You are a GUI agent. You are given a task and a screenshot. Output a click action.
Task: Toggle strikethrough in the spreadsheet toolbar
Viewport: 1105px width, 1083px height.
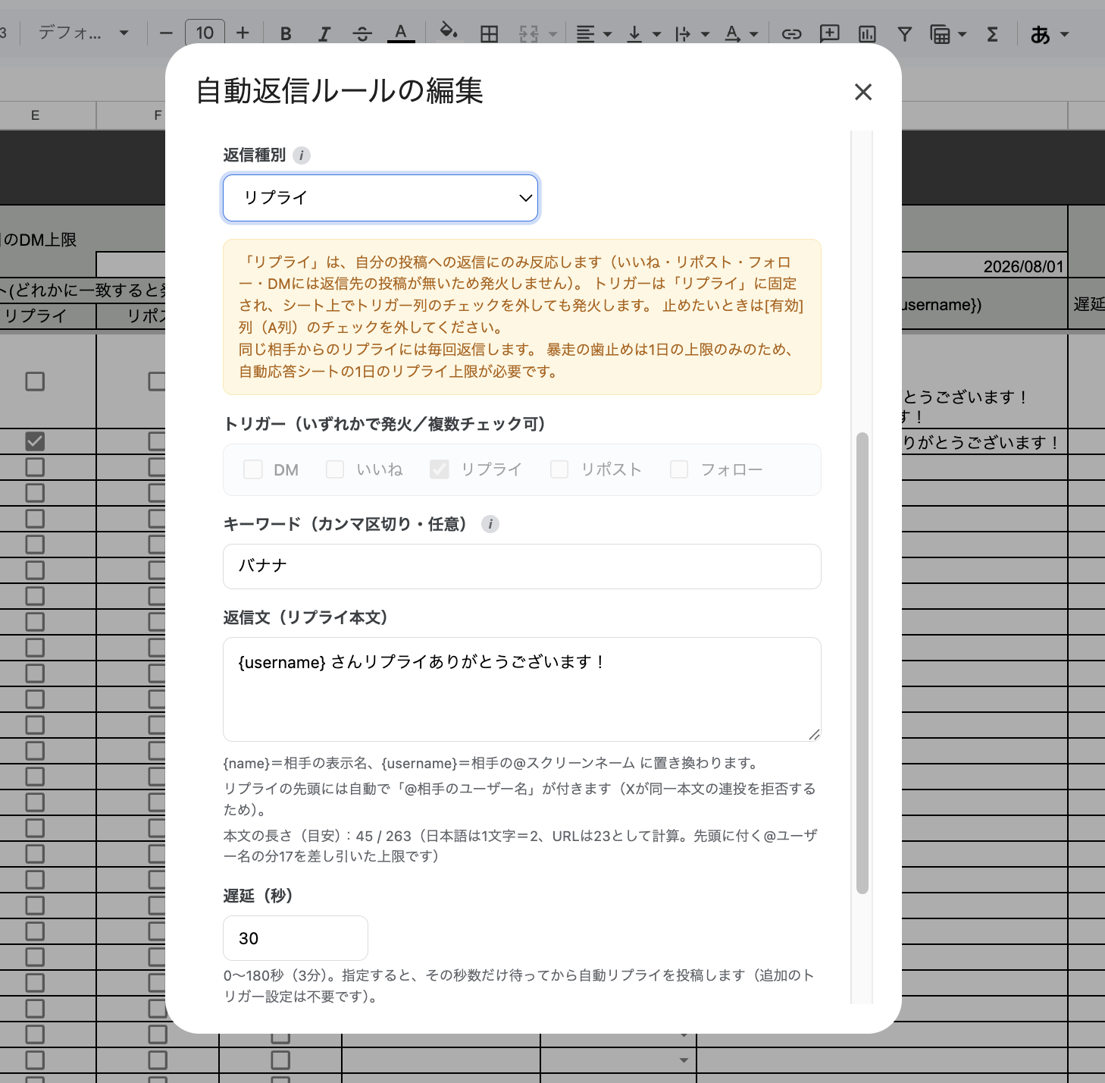click(362, 33)
